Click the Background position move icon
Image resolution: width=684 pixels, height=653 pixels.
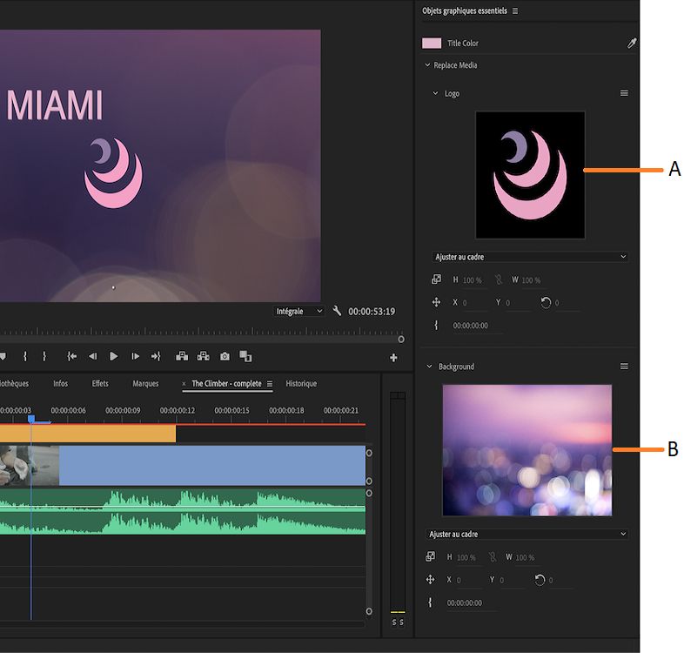(x=430, y=579)
